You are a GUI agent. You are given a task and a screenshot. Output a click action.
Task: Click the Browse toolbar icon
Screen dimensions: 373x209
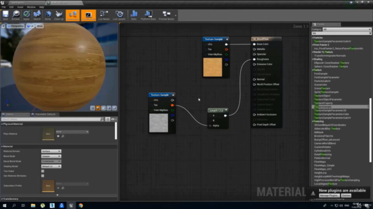[16, 16]
